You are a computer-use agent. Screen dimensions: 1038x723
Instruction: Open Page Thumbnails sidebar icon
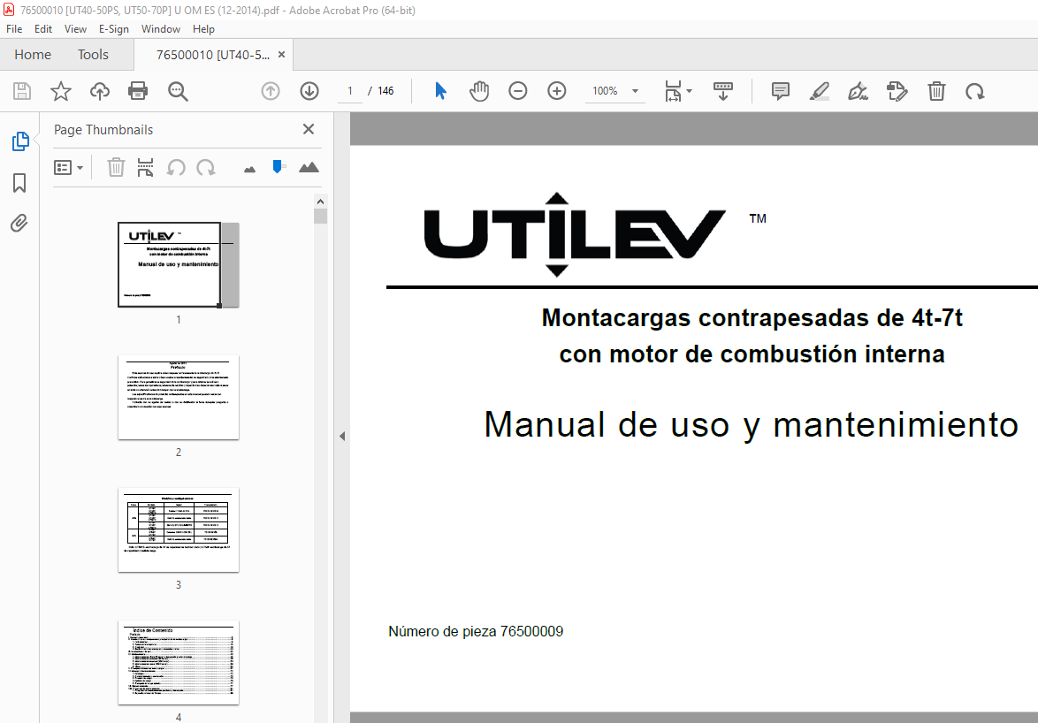point(20,141)
